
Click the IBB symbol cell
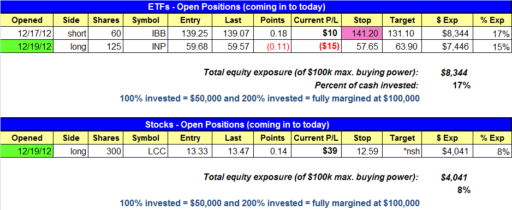[x=145, y=34]
